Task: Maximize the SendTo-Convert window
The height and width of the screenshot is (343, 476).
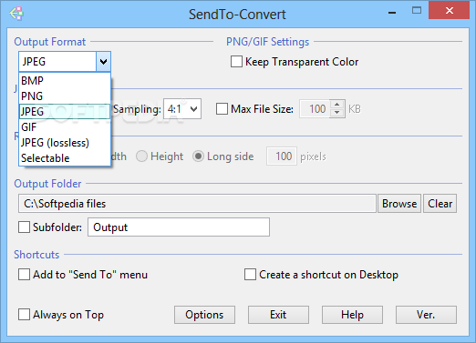Action: point(417,11)
